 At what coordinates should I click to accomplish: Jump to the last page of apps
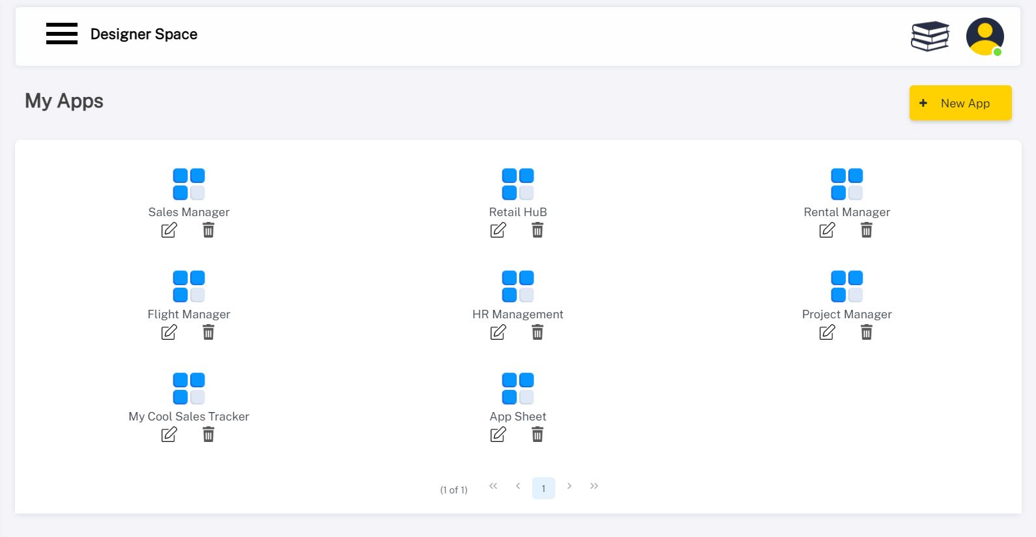pyautogui.click(x=594, y=486)
